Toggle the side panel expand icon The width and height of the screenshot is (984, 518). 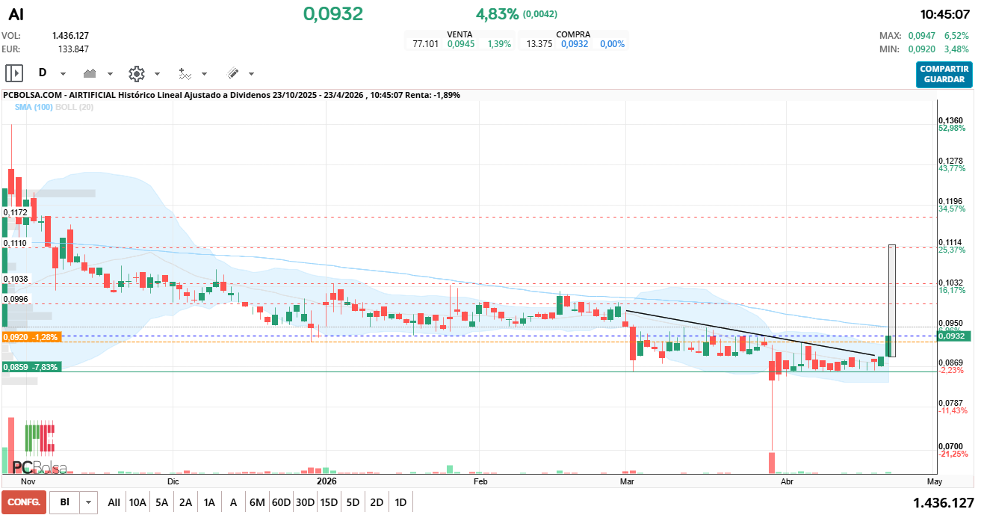tap(14, 73)
